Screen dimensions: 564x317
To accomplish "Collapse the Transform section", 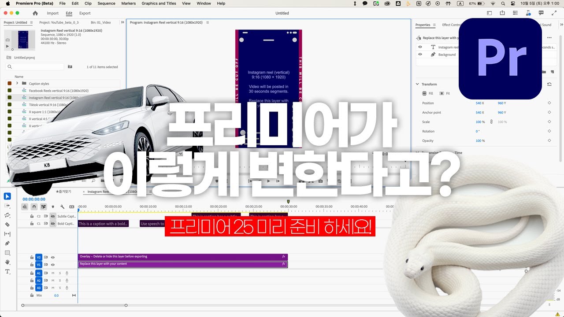I will tap(418, 84).
